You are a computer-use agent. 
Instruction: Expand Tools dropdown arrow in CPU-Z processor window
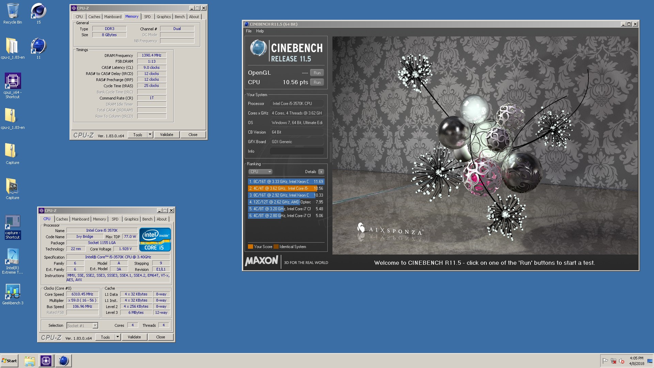(118, 337)
